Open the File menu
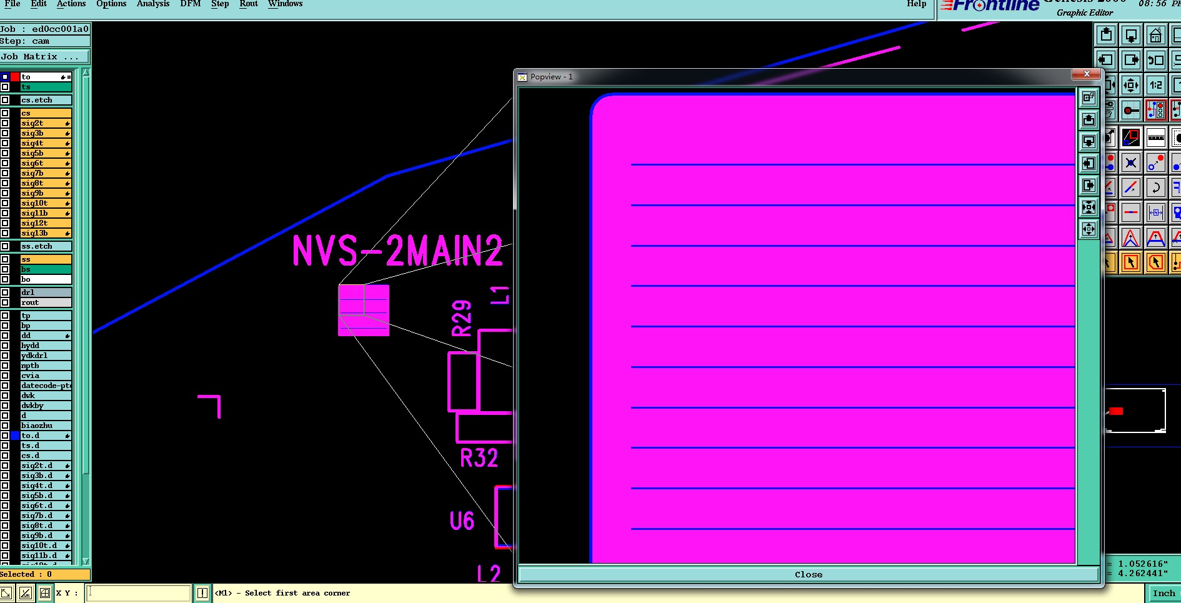 tap(12, 4)
